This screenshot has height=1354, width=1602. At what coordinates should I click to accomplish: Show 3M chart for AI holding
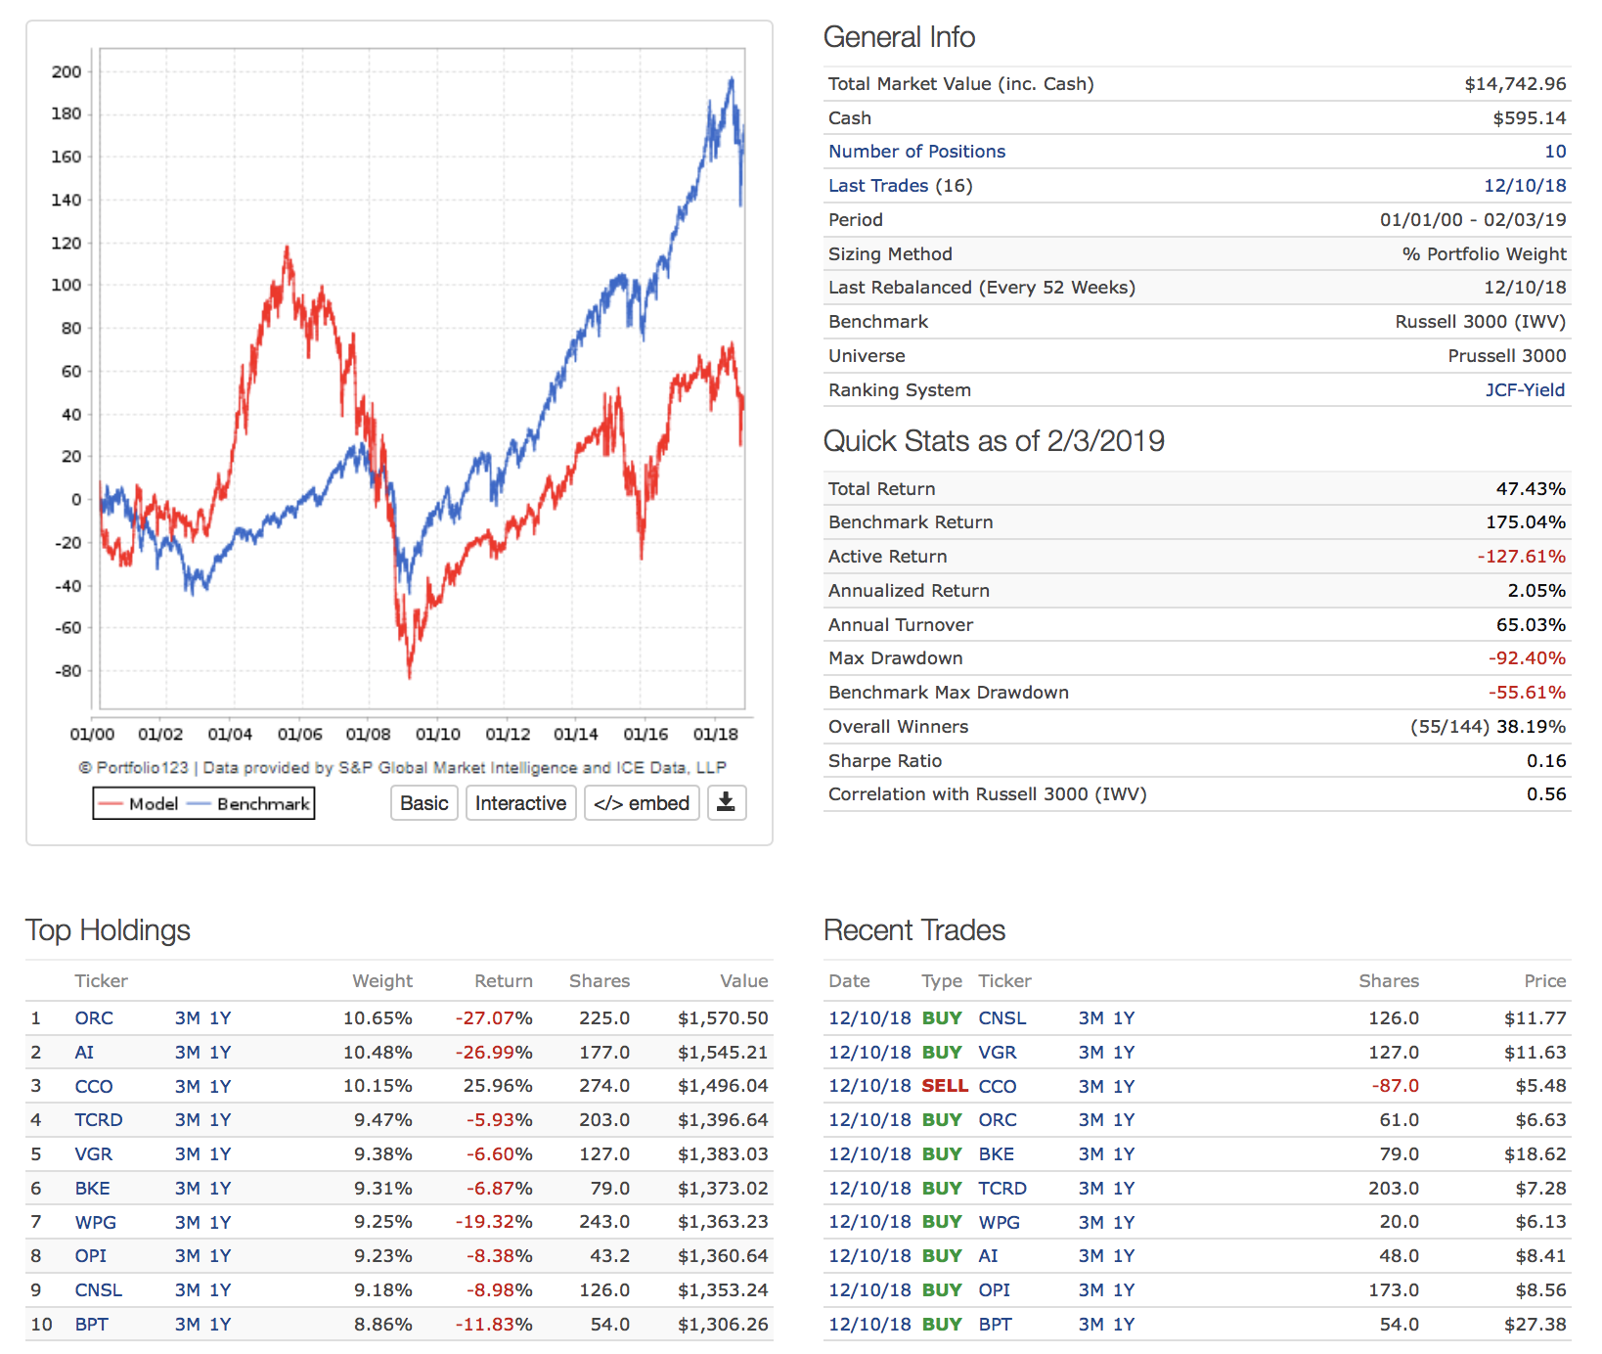187,1053
